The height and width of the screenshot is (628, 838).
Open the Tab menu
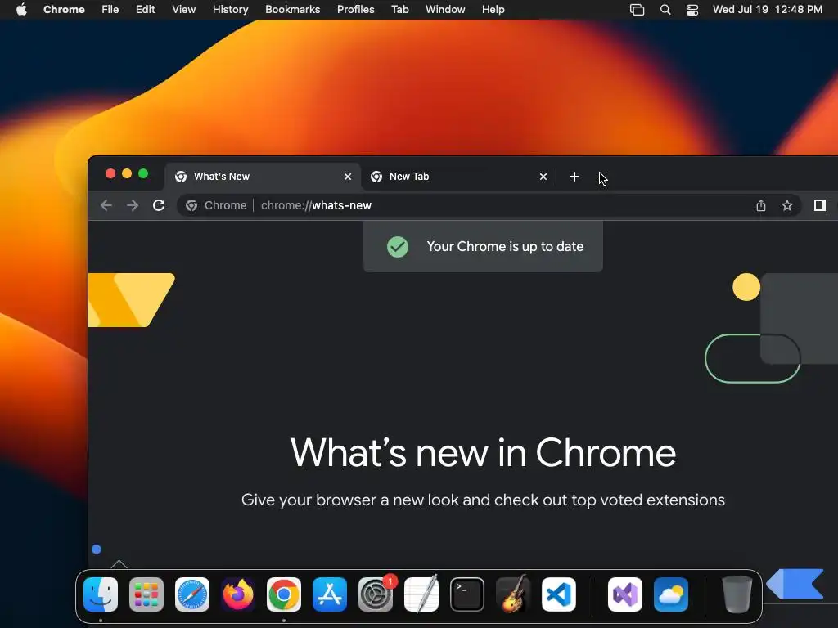point(399,10)
